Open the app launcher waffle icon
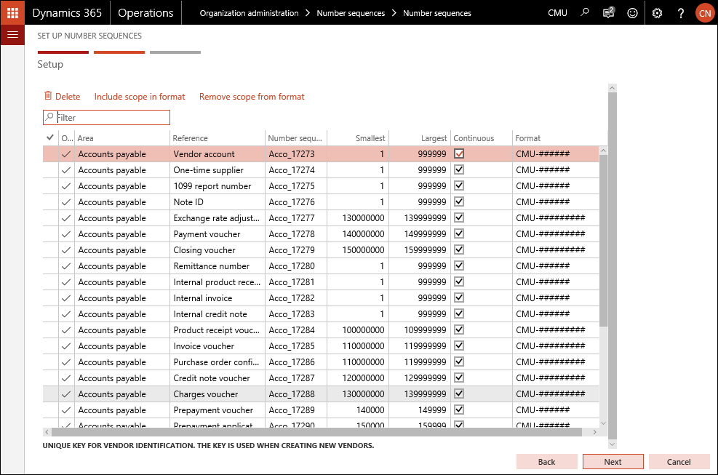Screen dimensions: 718x475 click(x=12, y=13)
